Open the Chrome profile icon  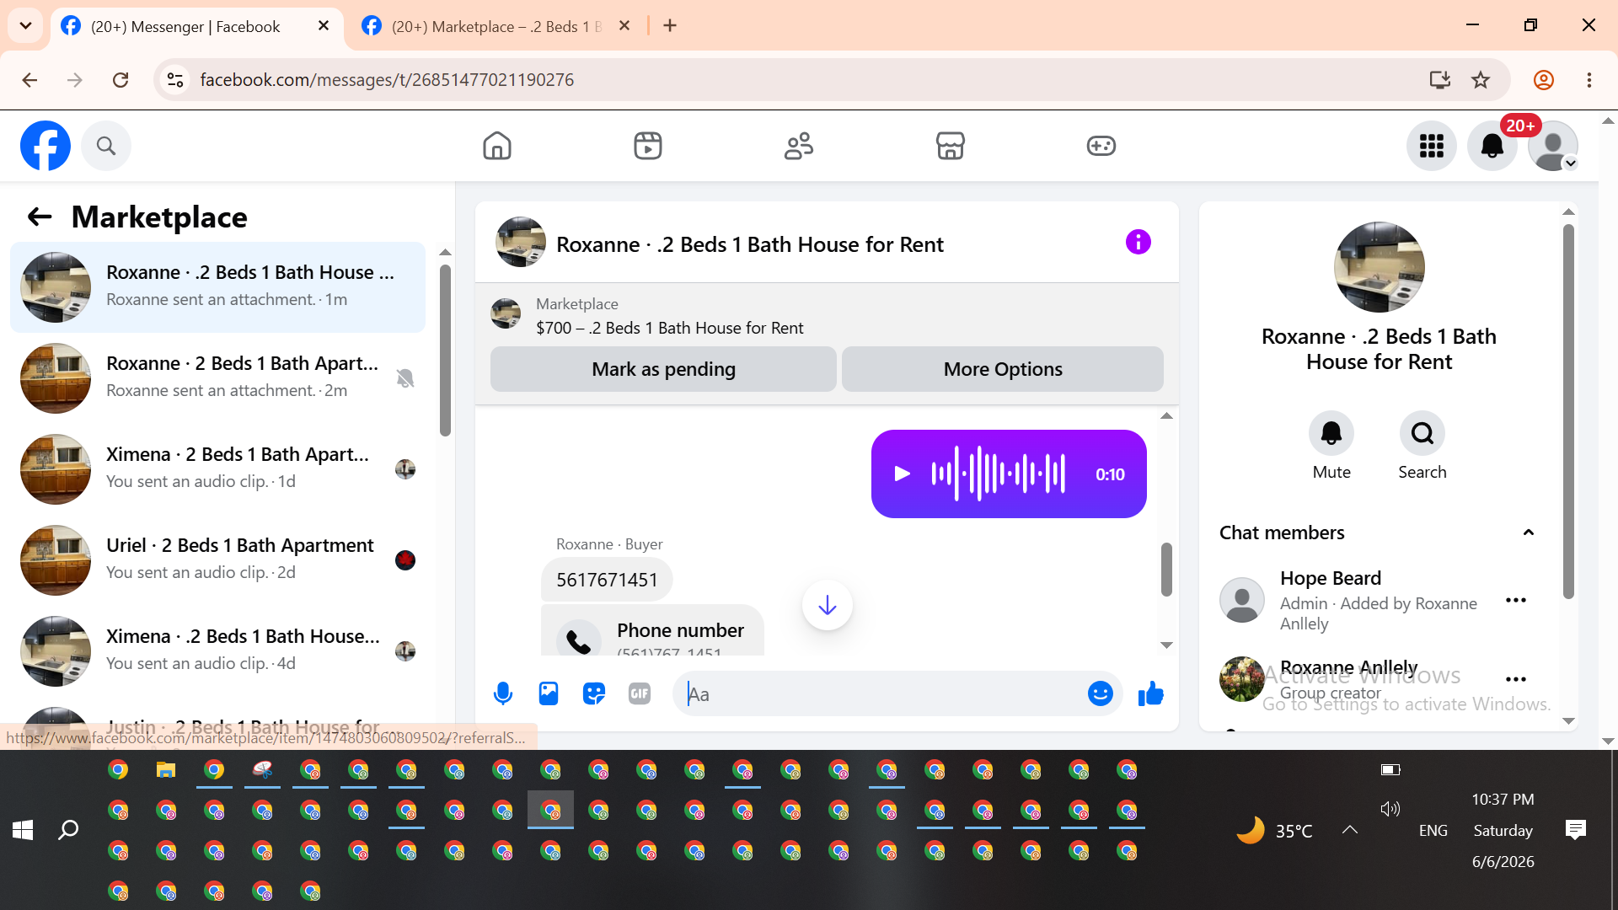coord(1544,80)
